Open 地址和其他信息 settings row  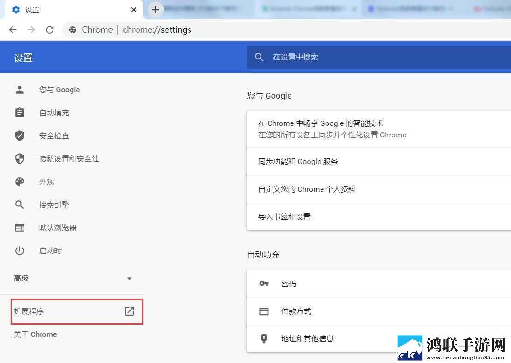379,339
